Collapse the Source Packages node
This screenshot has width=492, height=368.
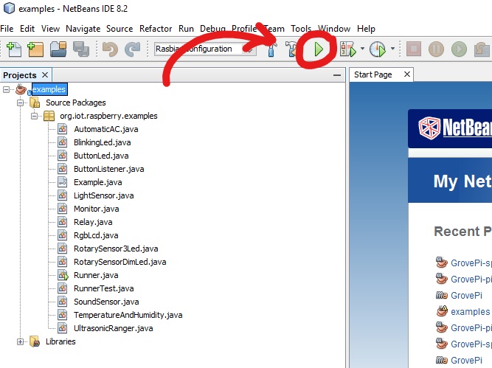point(21,103)
